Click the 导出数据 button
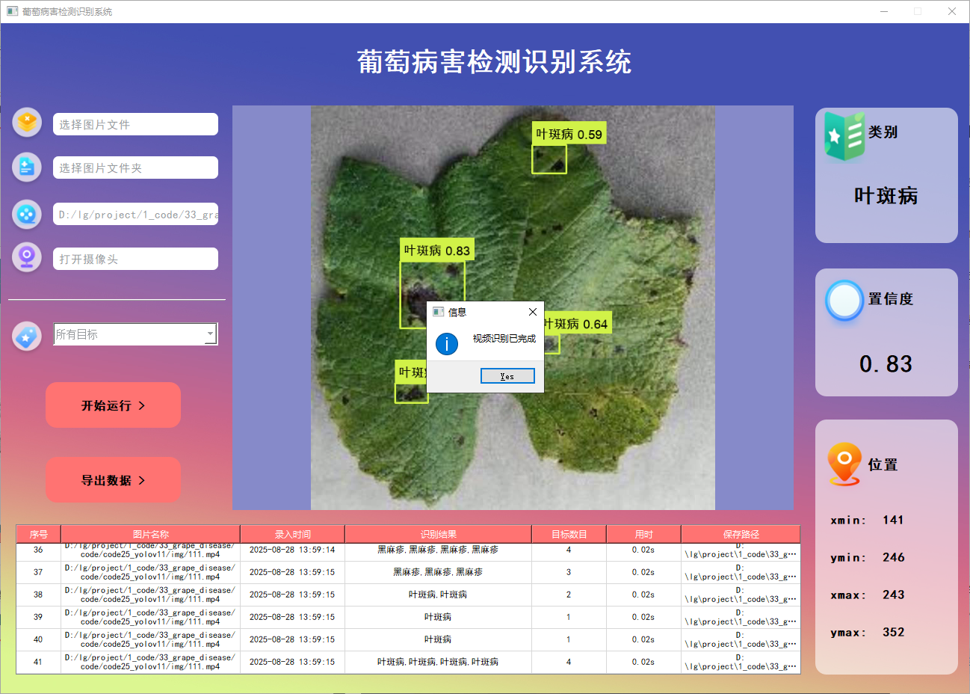Viewport: 970px width, 694px height. pos(113,480)
